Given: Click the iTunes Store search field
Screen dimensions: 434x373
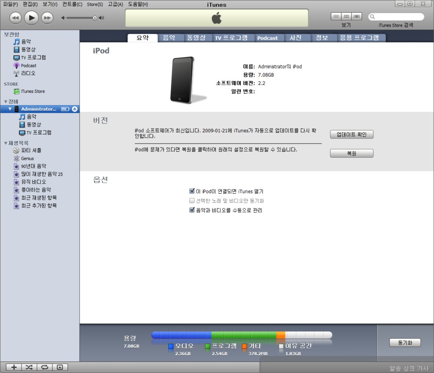Looking at the screenshot, I should point(396,17).
